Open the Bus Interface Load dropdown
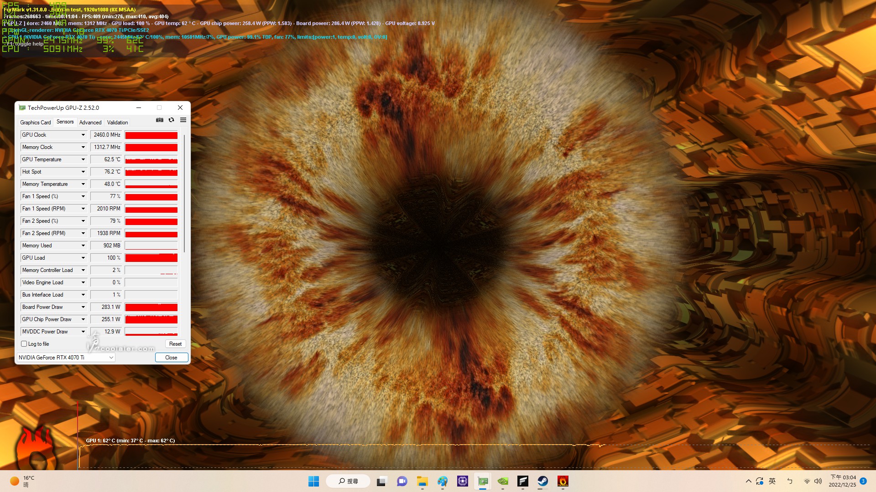Screen dimensions: 876x492 coord(83,295)
